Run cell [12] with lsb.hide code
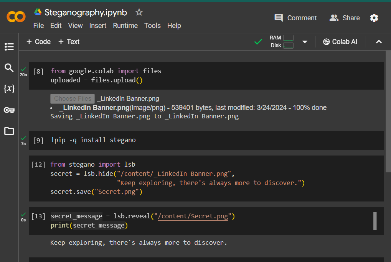 38,164
